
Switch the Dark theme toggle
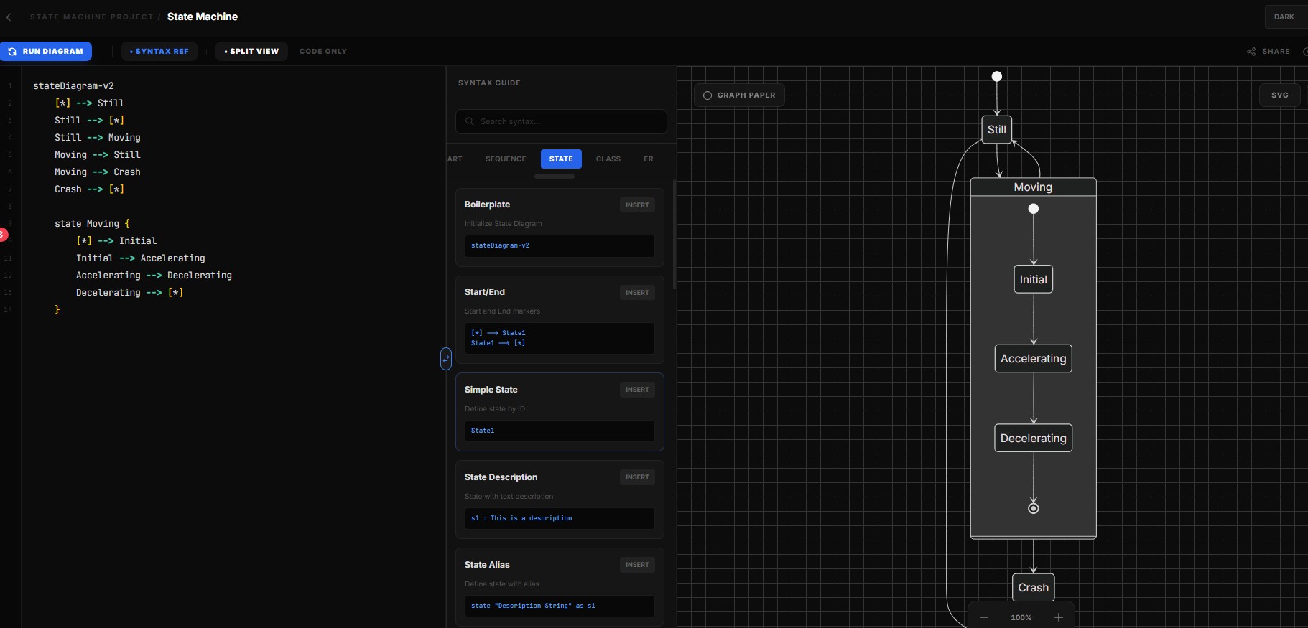click(1284, 17)
